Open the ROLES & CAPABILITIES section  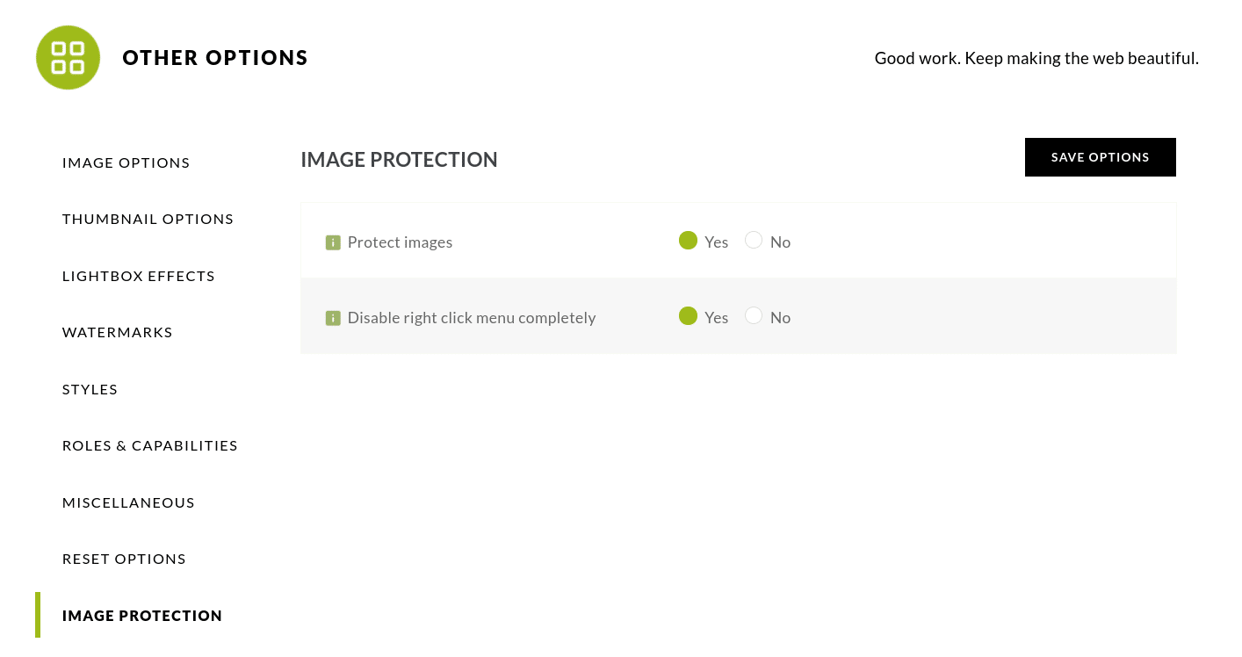(x=149, y=445)
